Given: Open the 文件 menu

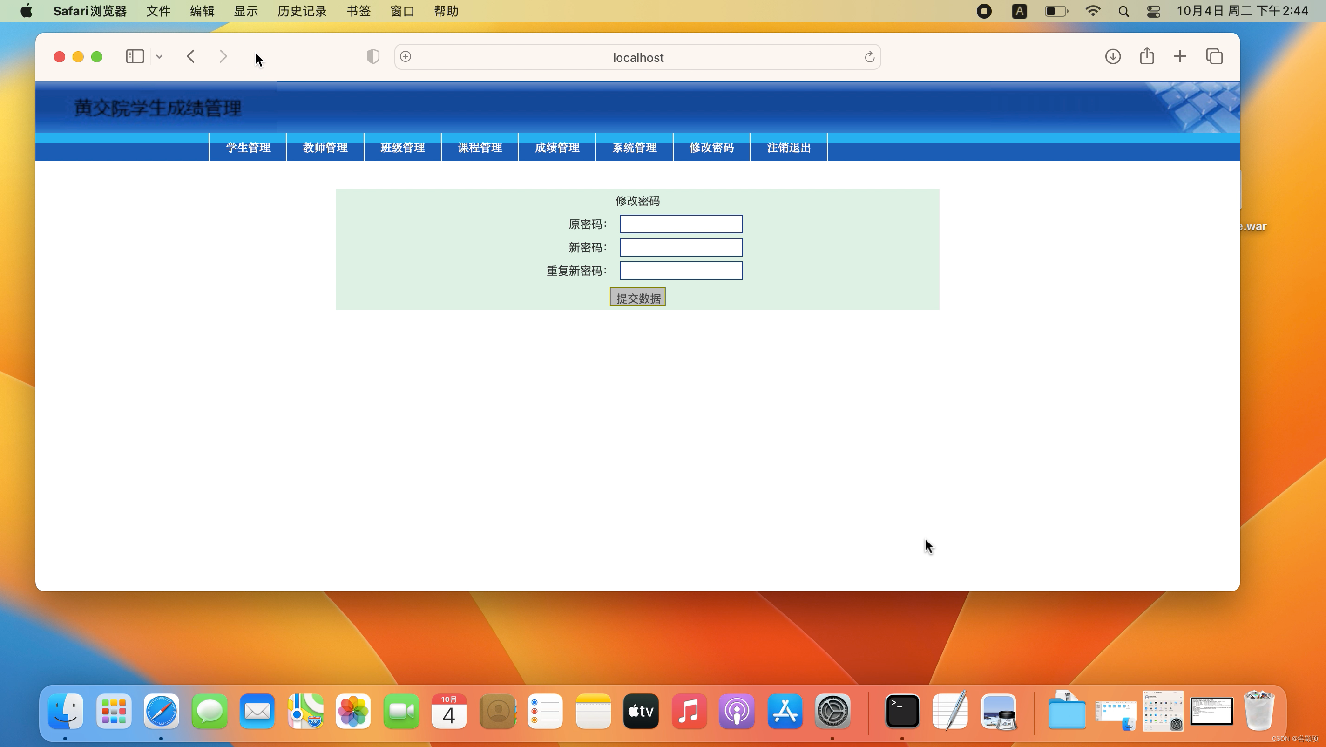Looking at the screenshot, I should click(159, 11).
